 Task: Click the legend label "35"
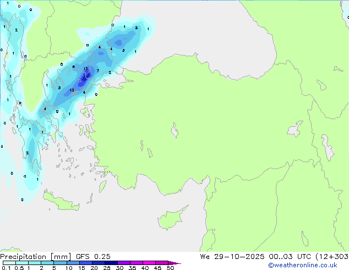tap(132, 268)
